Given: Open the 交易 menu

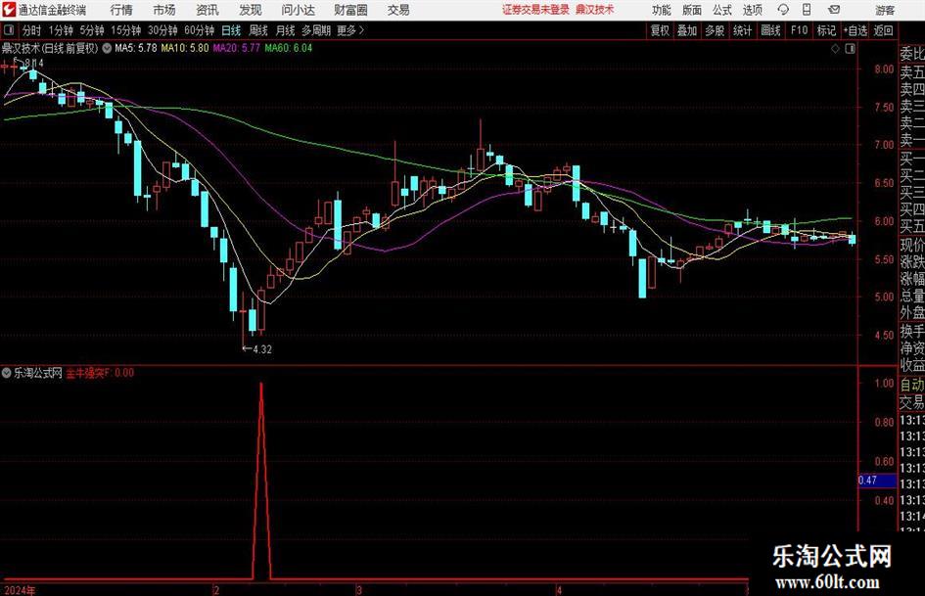Looking at the screenshot, I should [x=398, y=10].
